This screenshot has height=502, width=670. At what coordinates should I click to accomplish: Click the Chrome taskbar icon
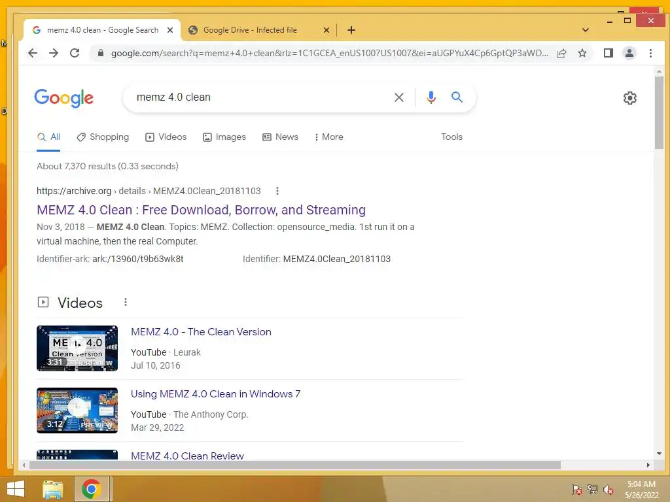pos(92,489)
